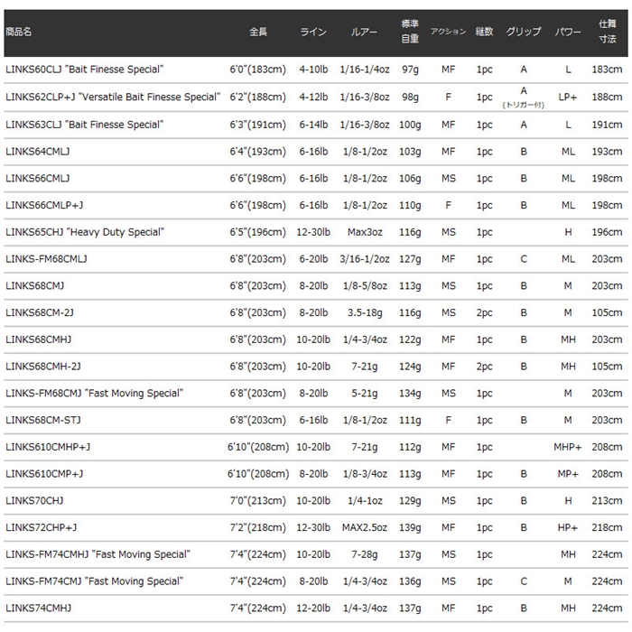Select the MAX2.5oz lure weight cell

[x=365, y=527]
